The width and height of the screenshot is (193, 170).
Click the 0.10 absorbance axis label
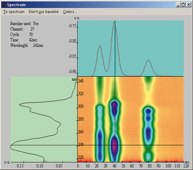click(x=40, y=166)
